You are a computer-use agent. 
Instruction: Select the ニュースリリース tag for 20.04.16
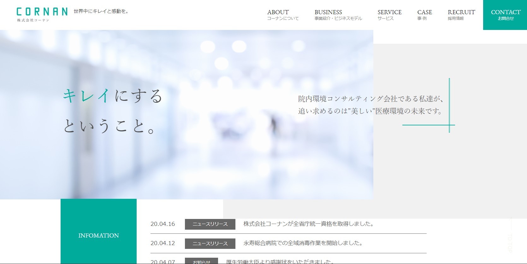(x=210, y=224)
